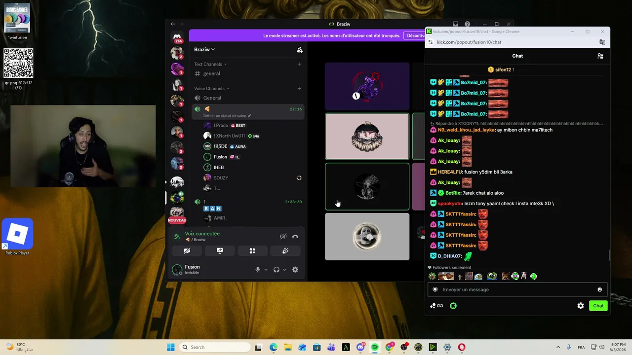632x355 pixels.
Task: Open Spotify from the taskbar
Action: point(375,348)
